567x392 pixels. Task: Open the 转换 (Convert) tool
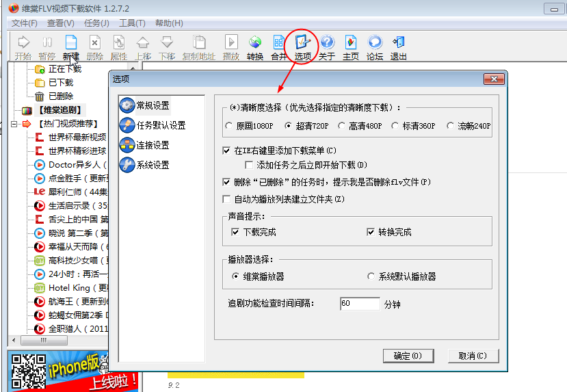tap(255, 47)
